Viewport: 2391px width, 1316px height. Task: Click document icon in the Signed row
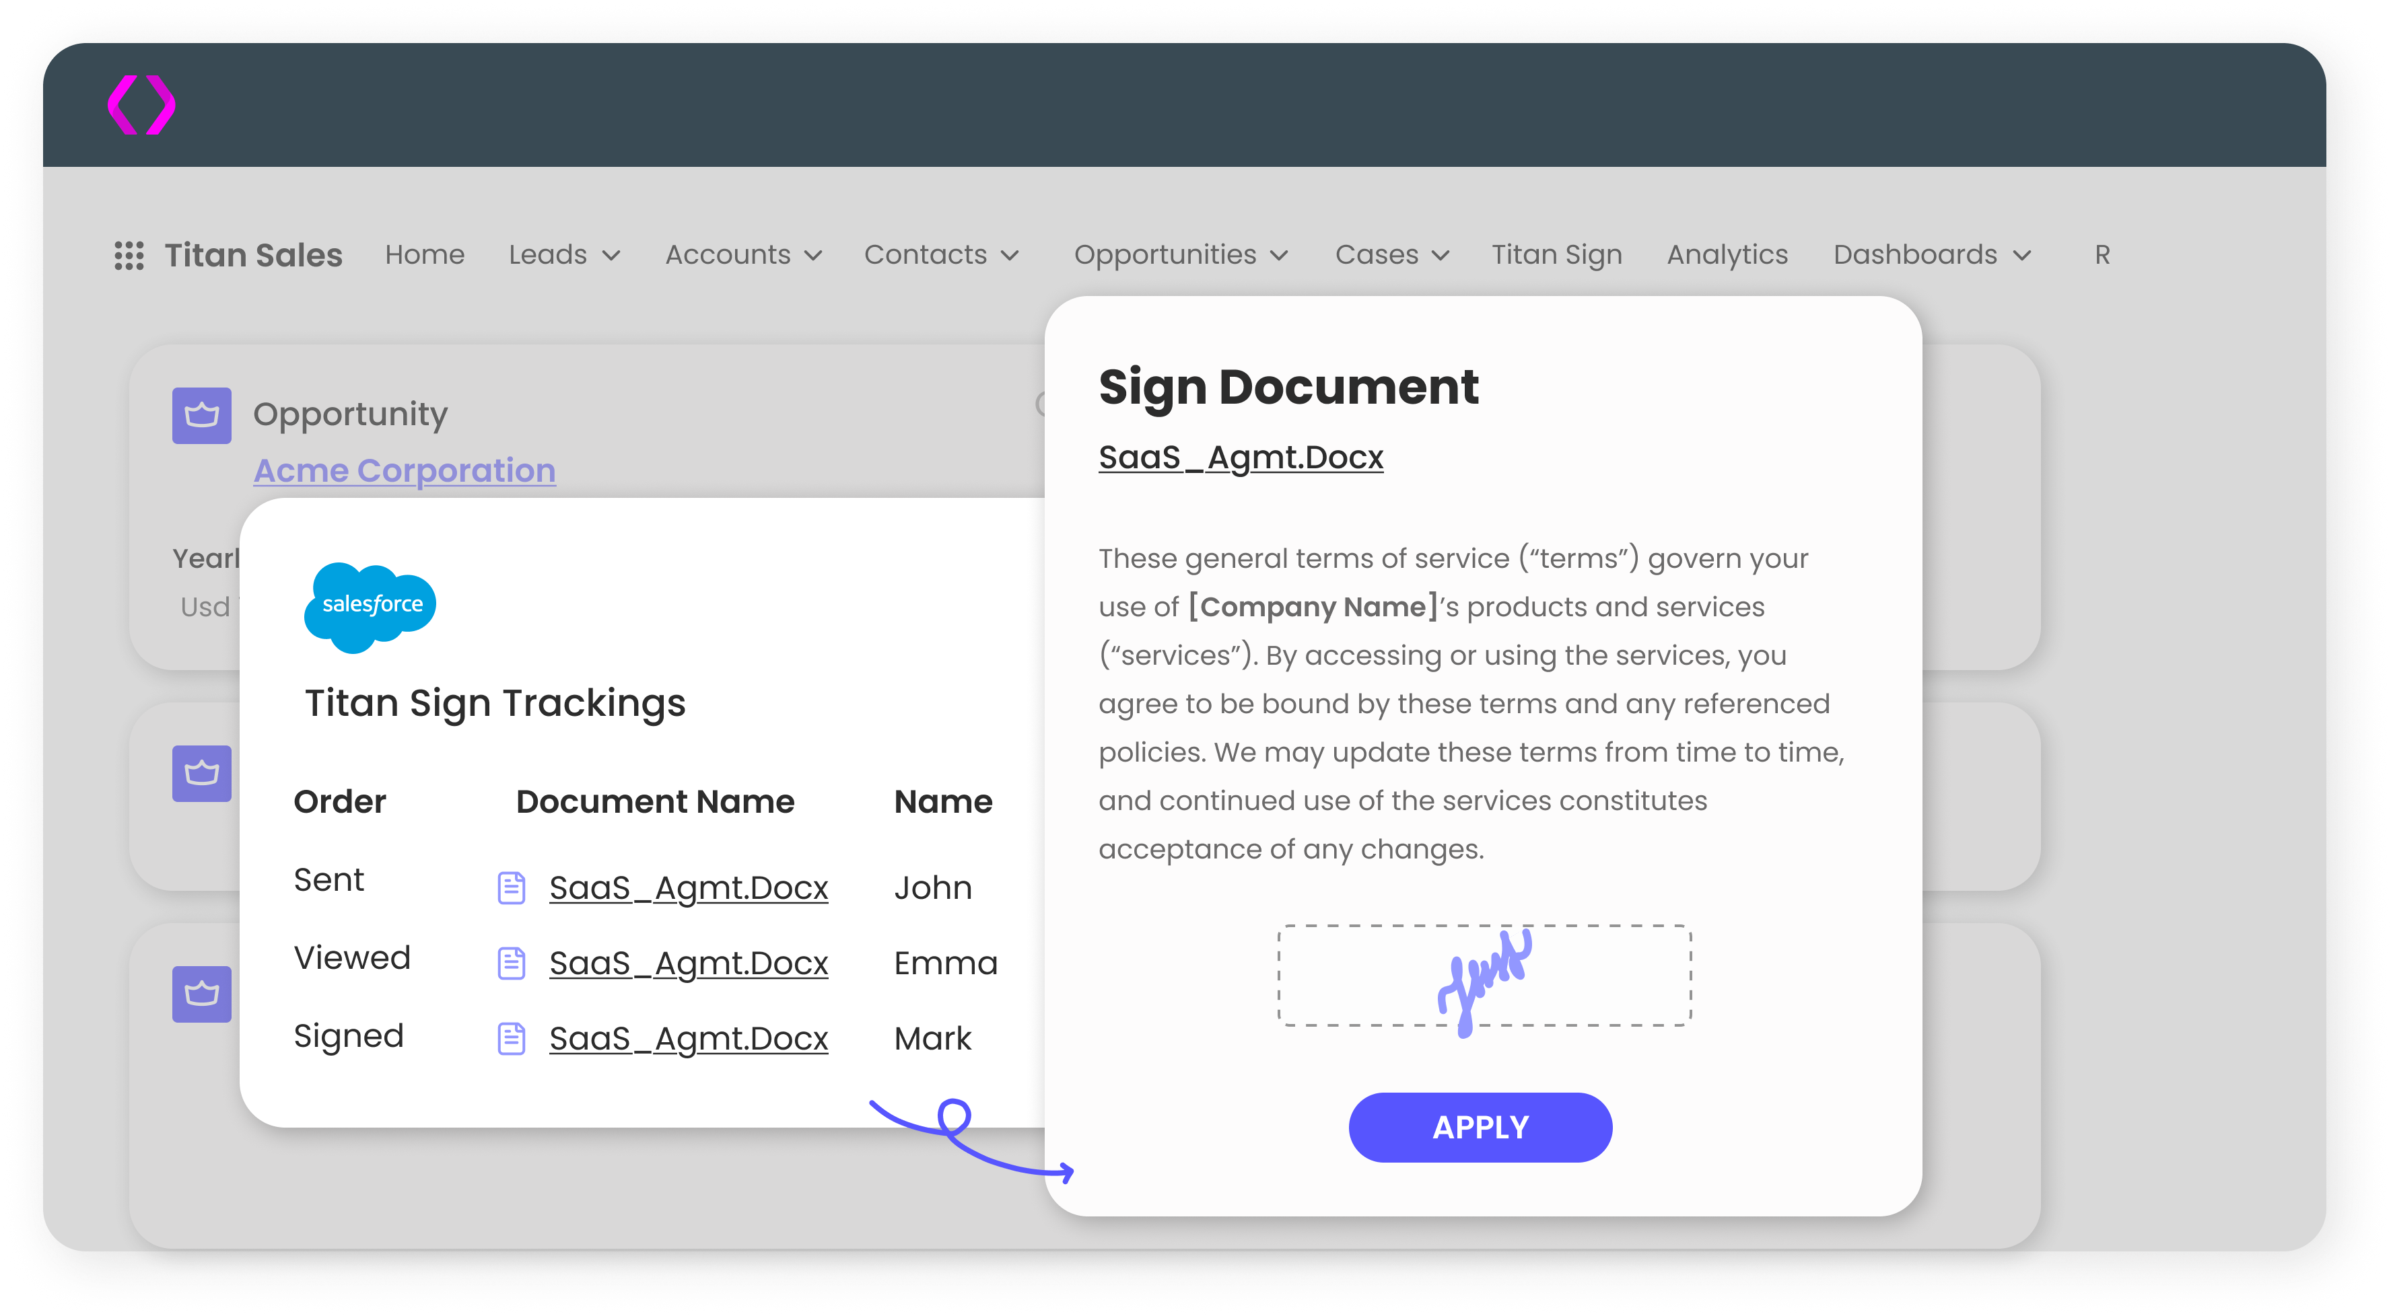point(512,1039)
